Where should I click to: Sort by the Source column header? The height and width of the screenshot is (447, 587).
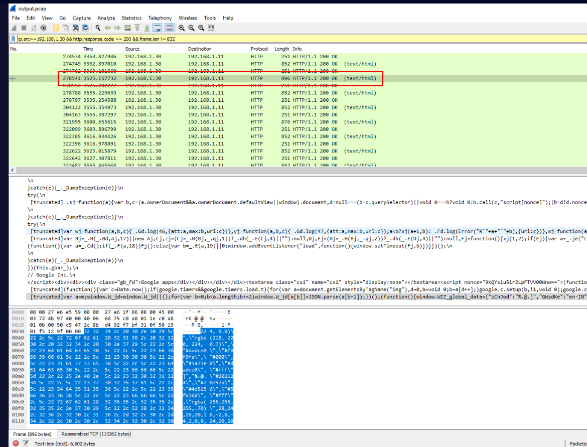click(155, 49)
